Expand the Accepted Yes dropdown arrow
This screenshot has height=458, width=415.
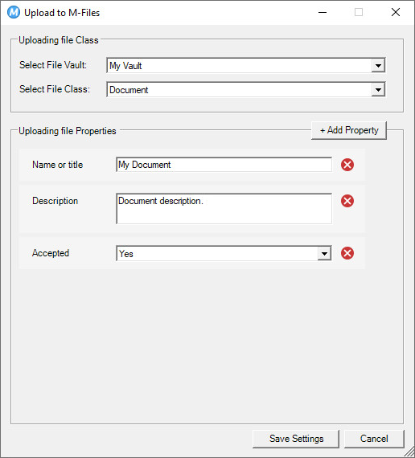click(x=324, y=254)
